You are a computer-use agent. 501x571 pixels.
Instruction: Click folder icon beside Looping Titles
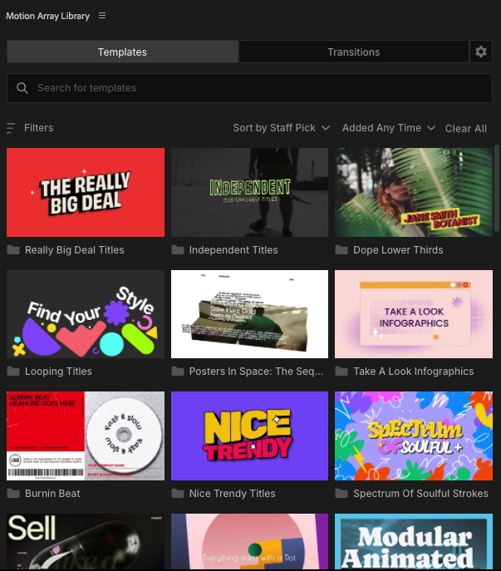pyautogui.click(x=13, y=372)
